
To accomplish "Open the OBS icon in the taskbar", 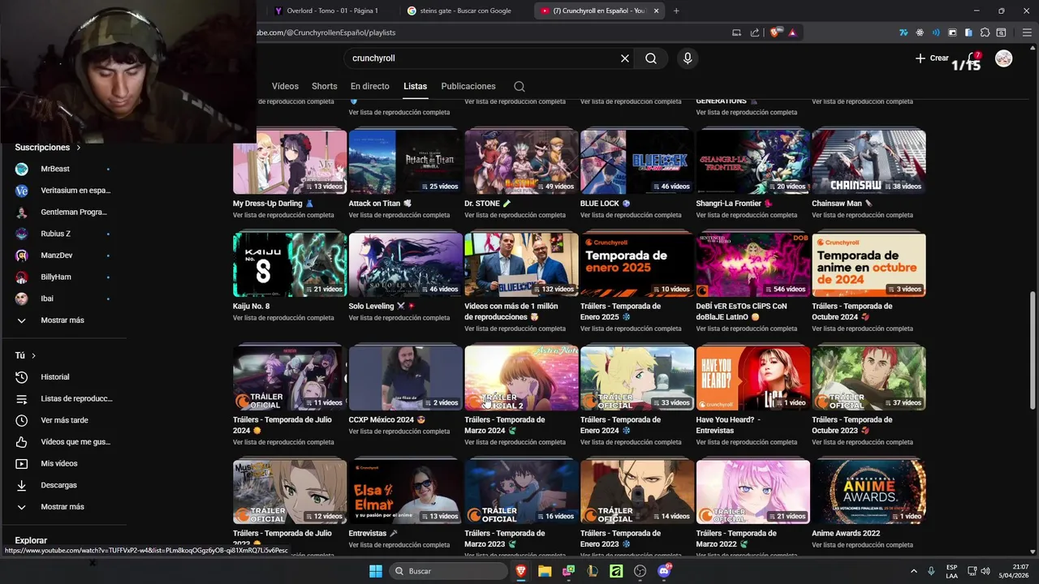I will (640, 571).
